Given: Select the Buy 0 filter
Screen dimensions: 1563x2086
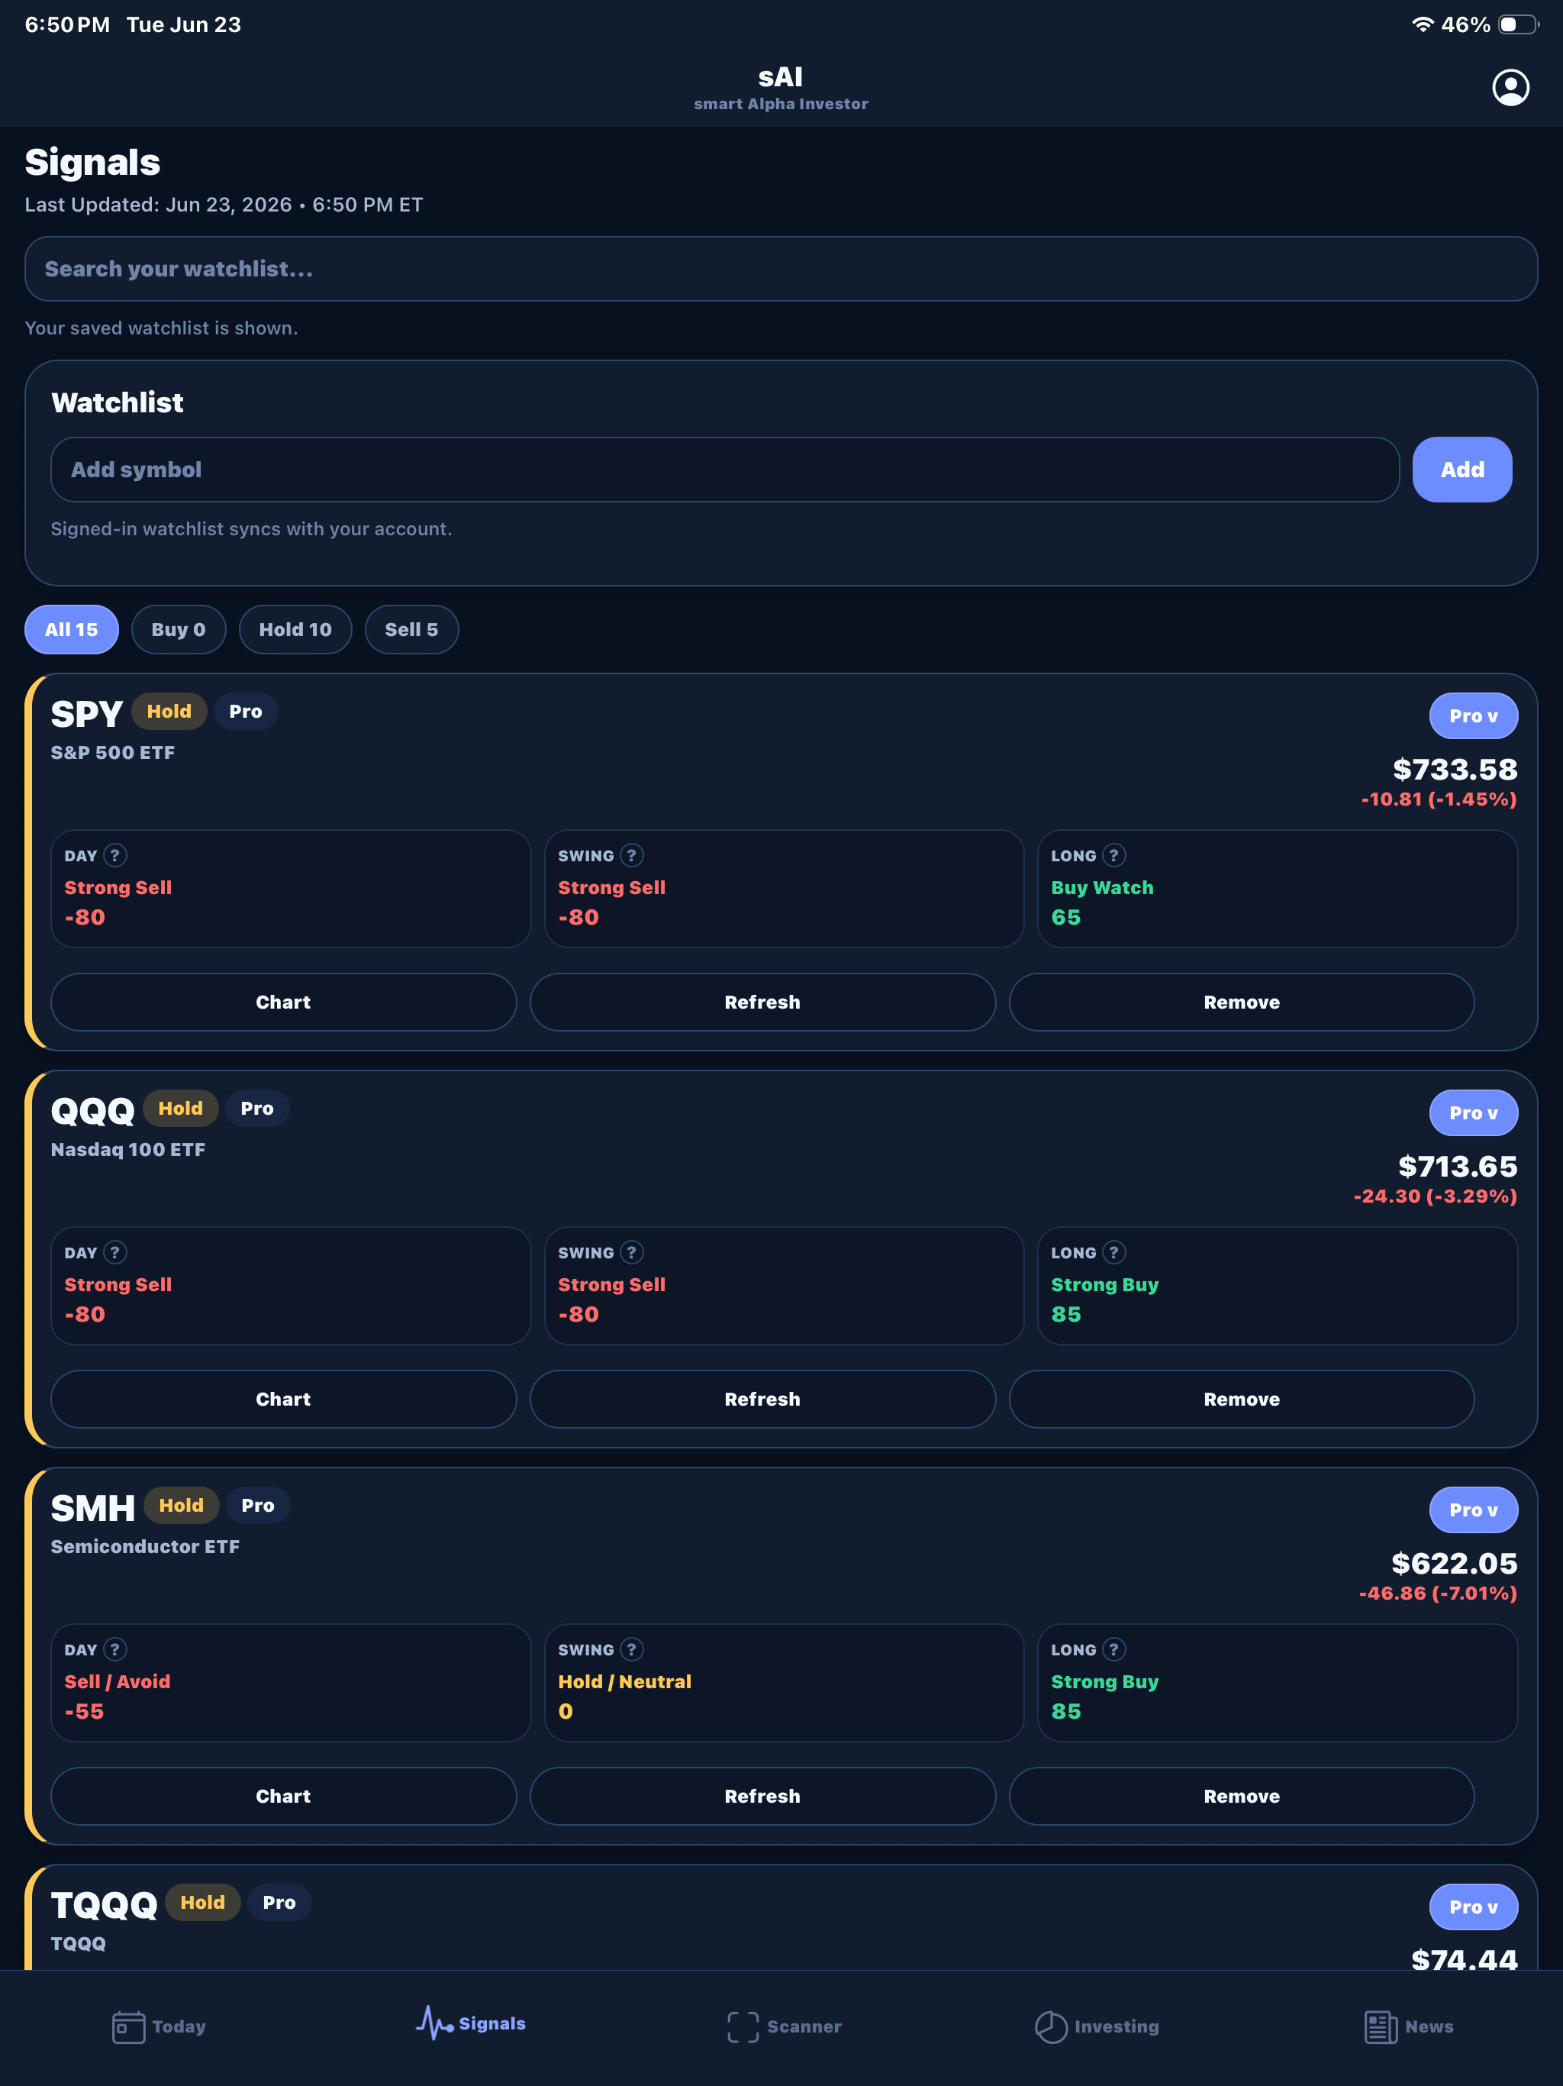Looking at the screenshot, I should (178, 629).
